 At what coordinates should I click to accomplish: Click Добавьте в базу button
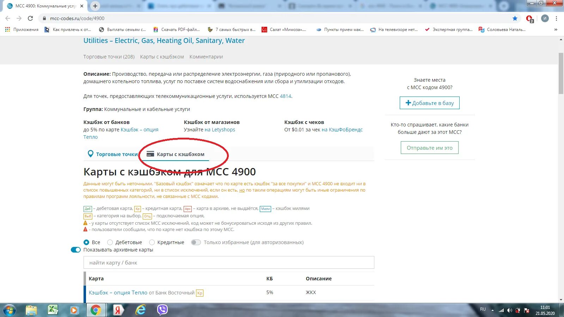coord(430,103)
